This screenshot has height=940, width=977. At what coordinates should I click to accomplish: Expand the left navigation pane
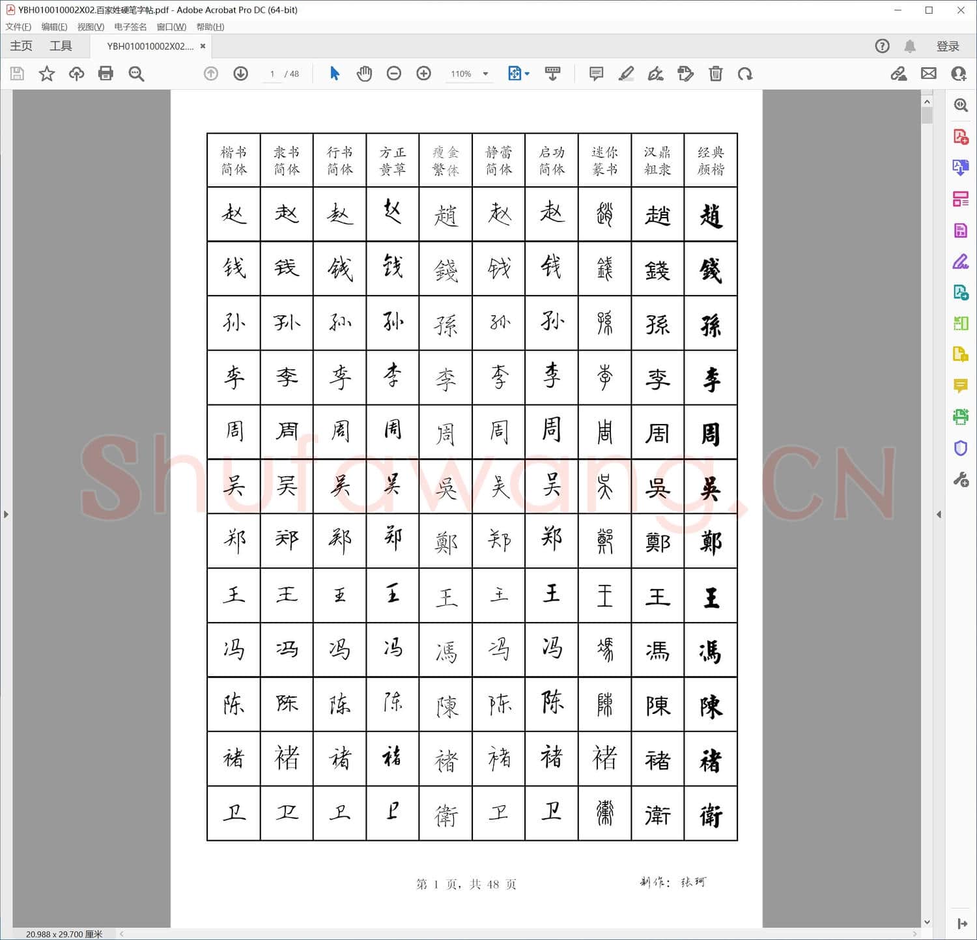coord(6,514)
